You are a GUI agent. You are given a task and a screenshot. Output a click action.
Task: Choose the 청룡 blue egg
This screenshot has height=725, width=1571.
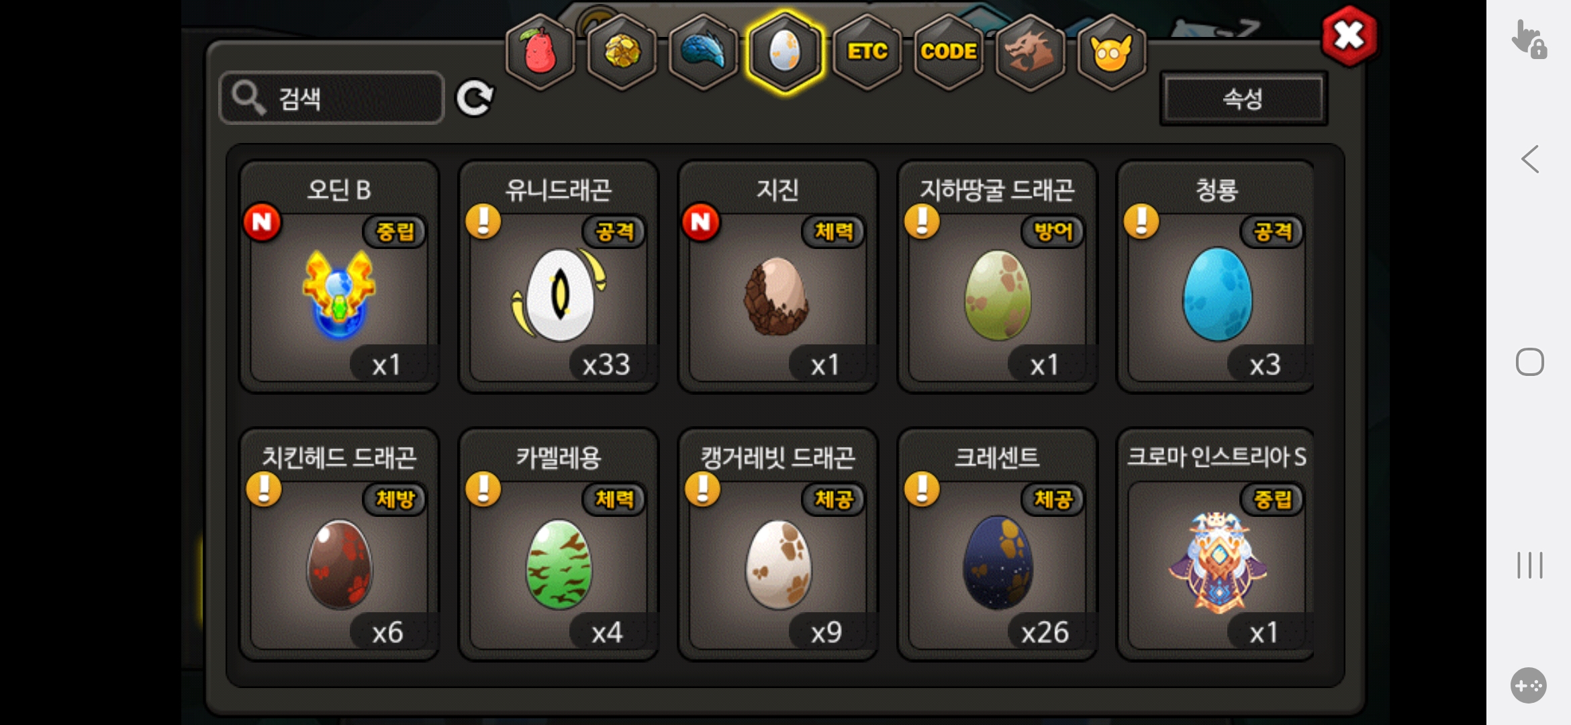tap(1216, 277)
